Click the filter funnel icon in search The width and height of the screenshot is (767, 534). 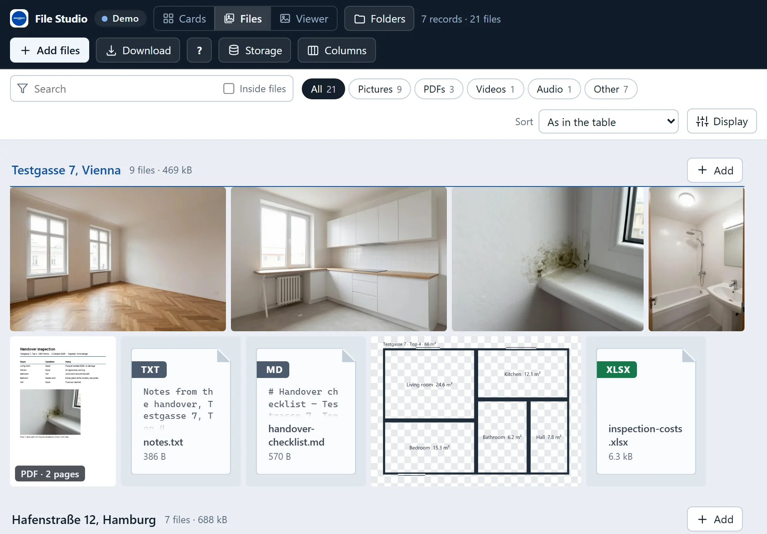coord(23,89)
